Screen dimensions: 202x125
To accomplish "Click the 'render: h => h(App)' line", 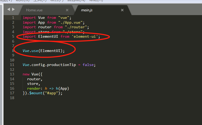I will [48, 88].
